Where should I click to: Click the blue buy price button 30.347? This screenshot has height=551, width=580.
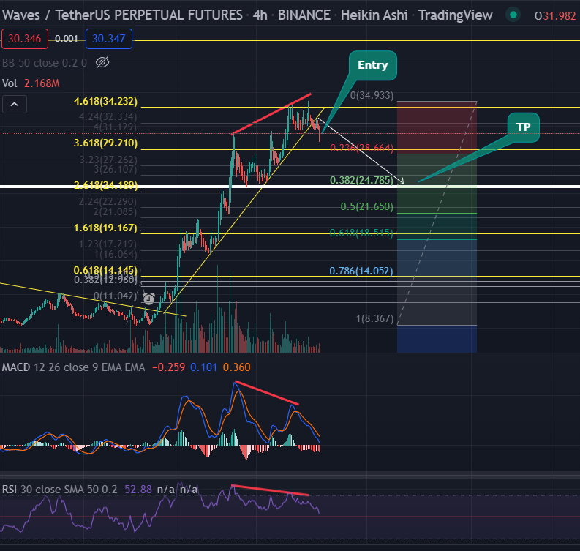(x=109, y=39)
